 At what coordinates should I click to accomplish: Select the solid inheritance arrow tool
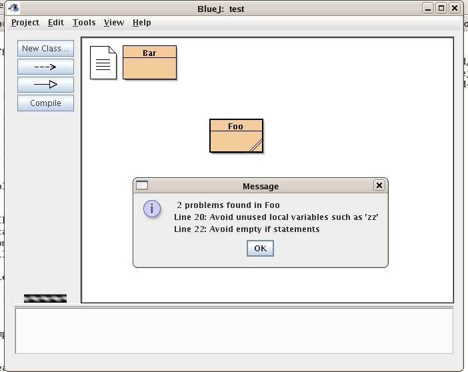(x=45, y=85)
